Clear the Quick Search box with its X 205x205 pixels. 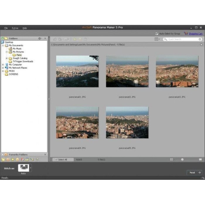[x=200, y=39]
